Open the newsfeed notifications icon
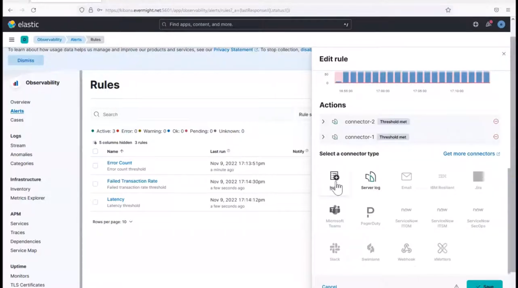518x288 pixels. [x=488, y=24]
